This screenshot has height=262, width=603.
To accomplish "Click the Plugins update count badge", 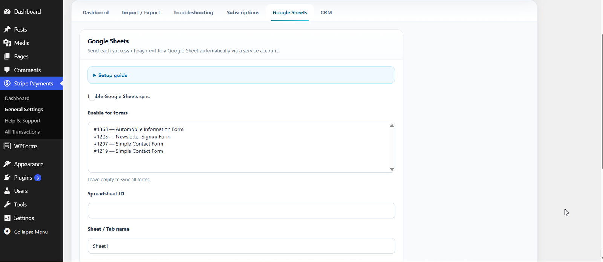I will (x=38, y=178).
